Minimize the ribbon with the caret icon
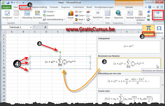 point(146,7)
